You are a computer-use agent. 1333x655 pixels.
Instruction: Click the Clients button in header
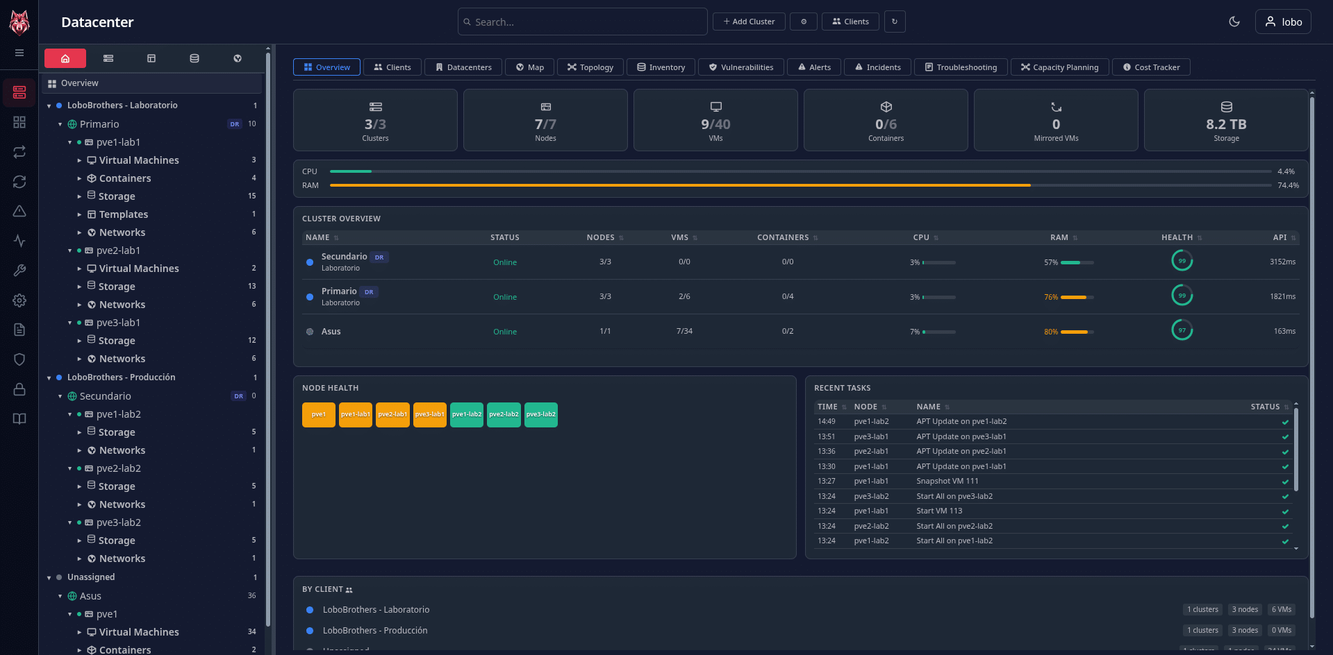click(x=850, y=22)
